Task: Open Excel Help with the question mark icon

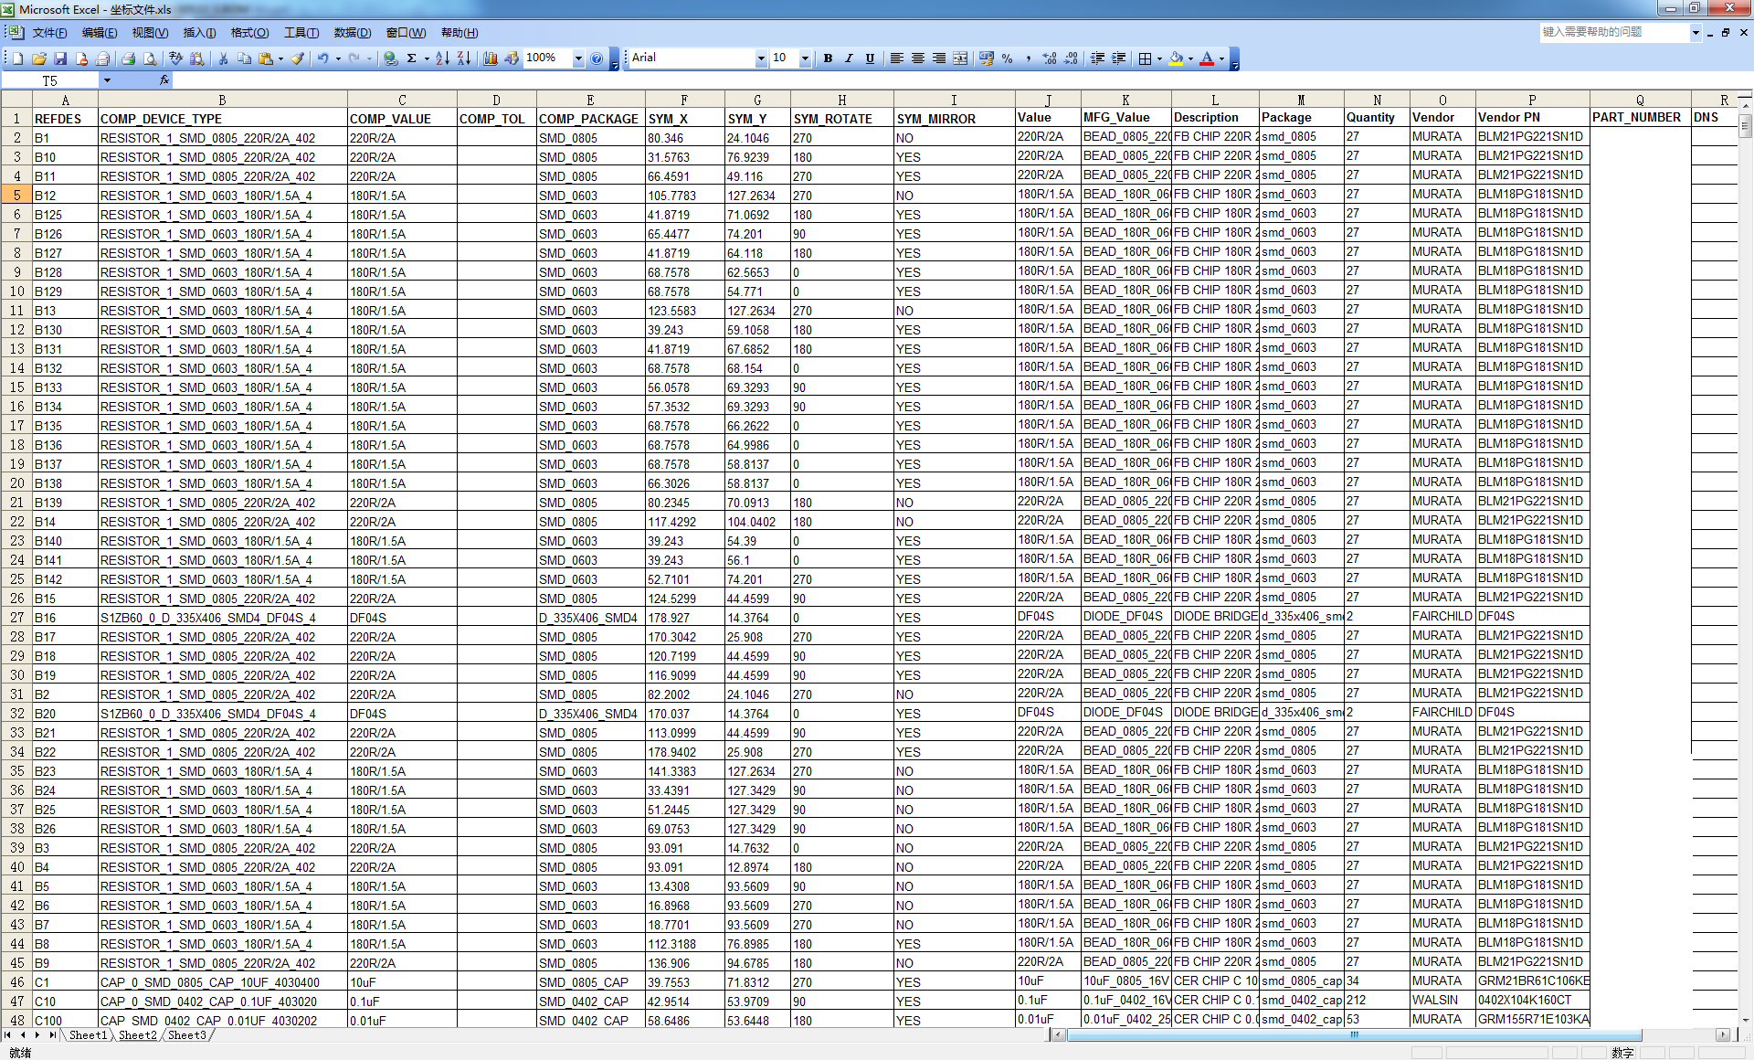Action: 597,58
